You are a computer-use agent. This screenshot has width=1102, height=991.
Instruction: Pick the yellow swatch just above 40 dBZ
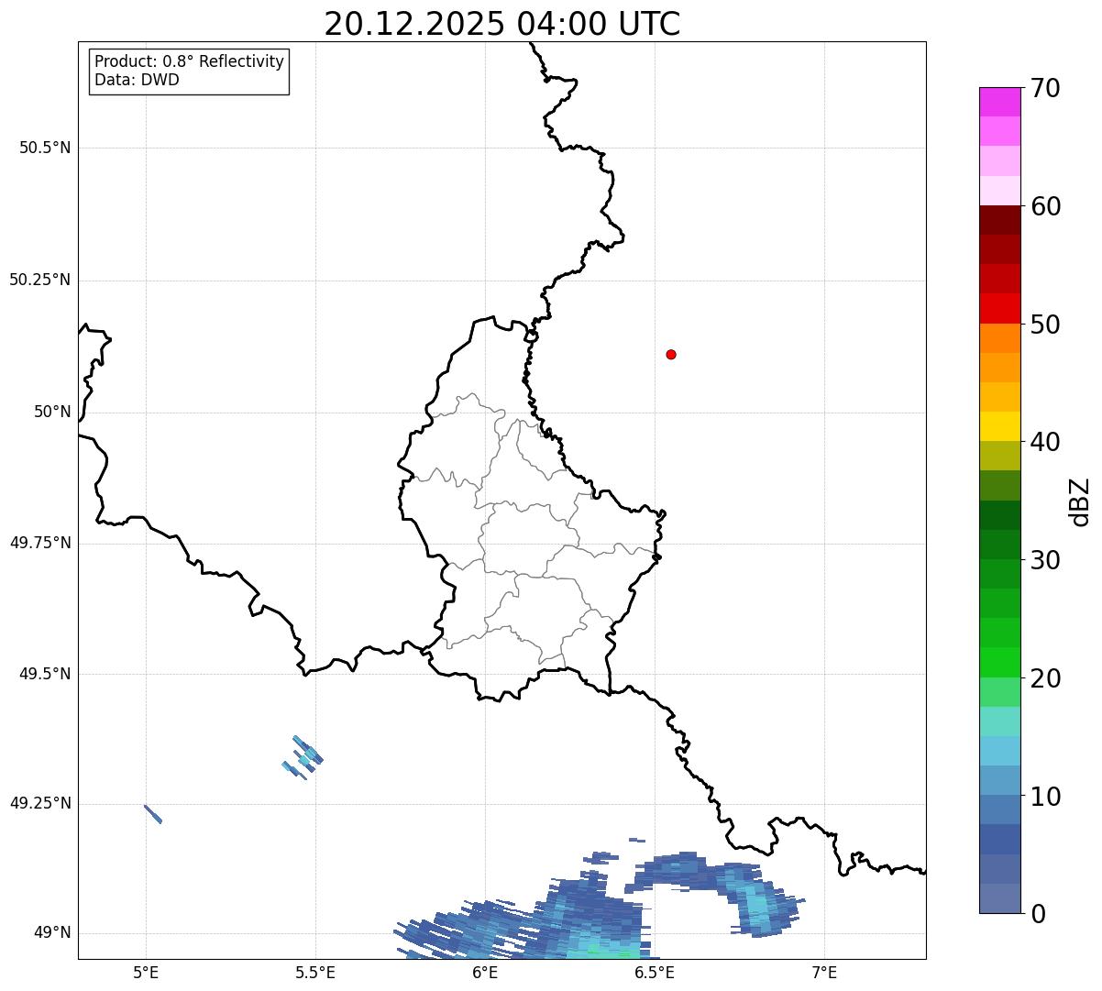(999, 426)
